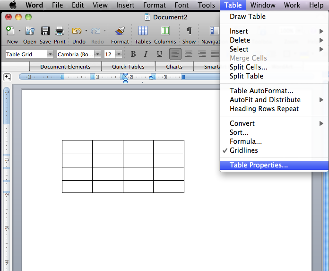Open the Insert menu in menu bar

[125, 5]
